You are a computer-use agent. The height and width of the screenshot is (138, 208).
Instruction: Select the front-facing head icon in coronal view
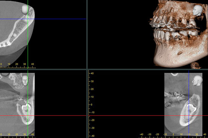point(25,80)
